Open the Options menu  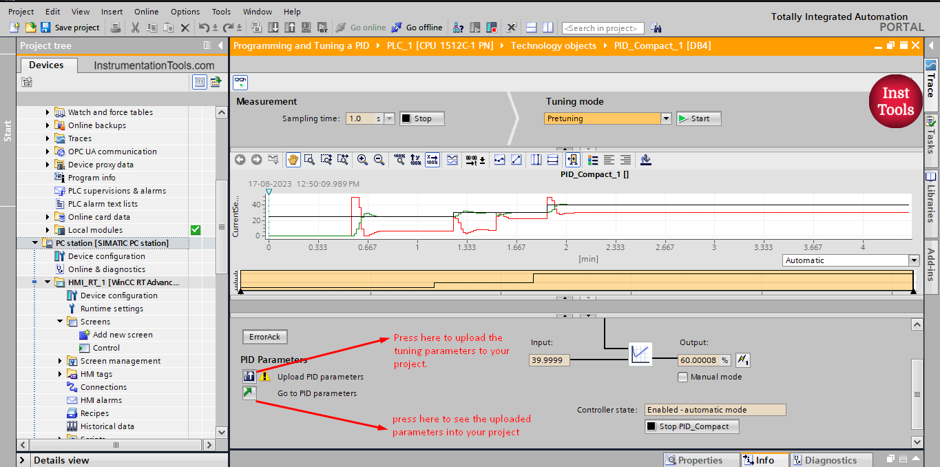[185, 11]
